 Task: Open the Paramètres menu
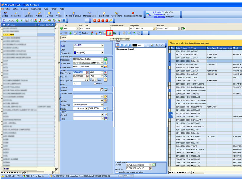click(x=36, y=9)
